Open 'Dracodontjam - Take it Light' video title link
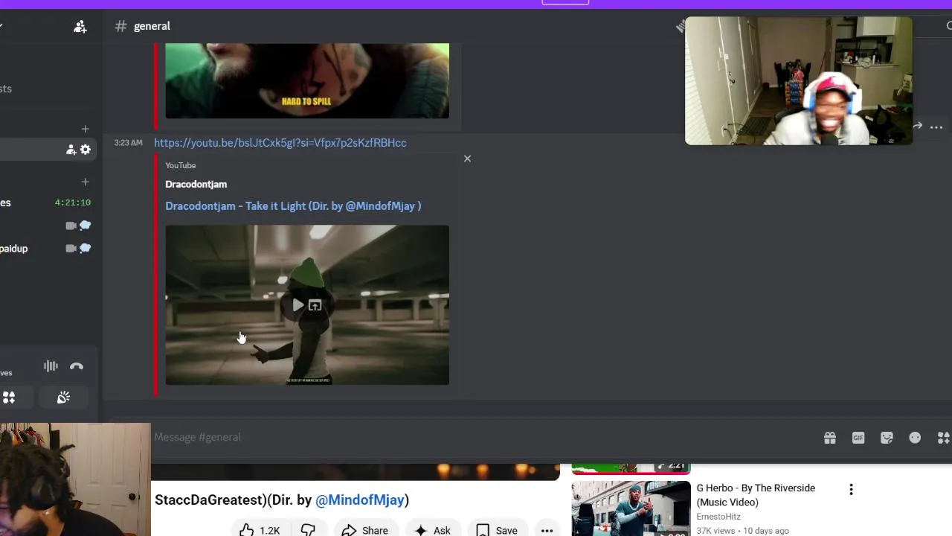Screen dimensions: 952x536 click(x=293, y=206)
